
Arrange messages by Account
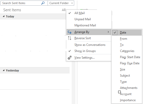(x=127, y=94)
